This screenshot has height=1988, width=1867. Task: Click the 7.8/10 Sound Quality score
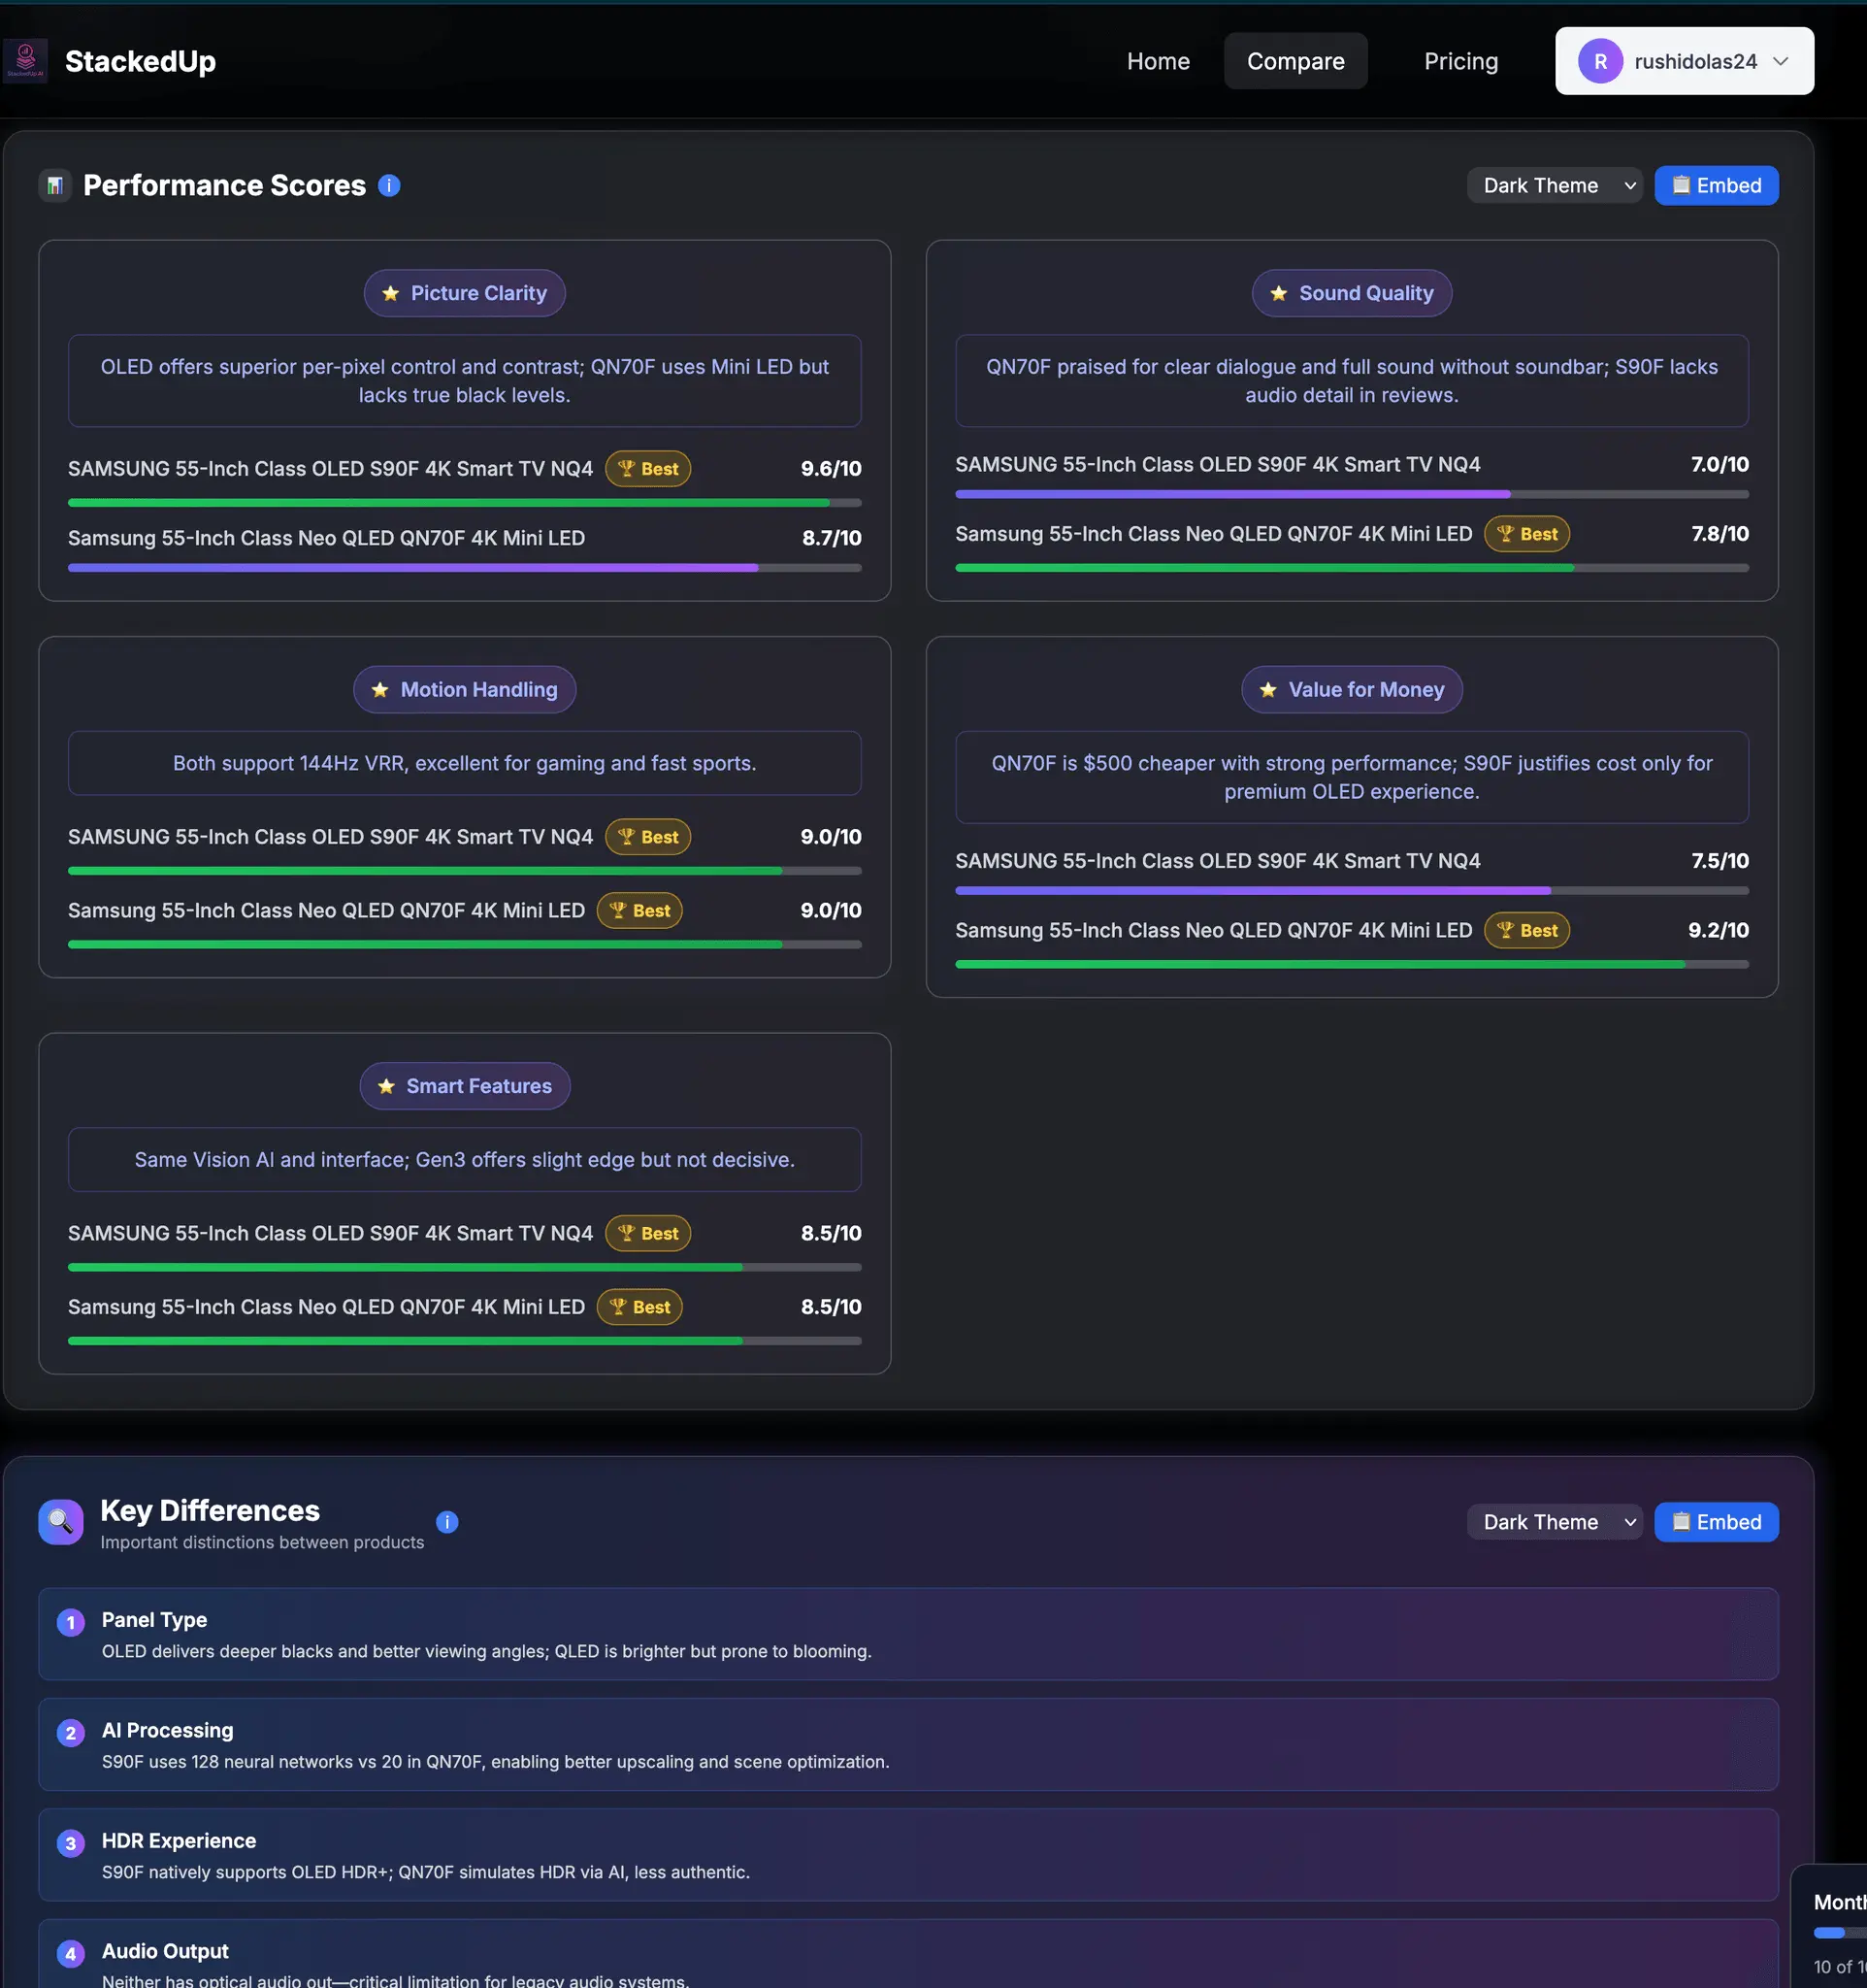point(1720,534)
